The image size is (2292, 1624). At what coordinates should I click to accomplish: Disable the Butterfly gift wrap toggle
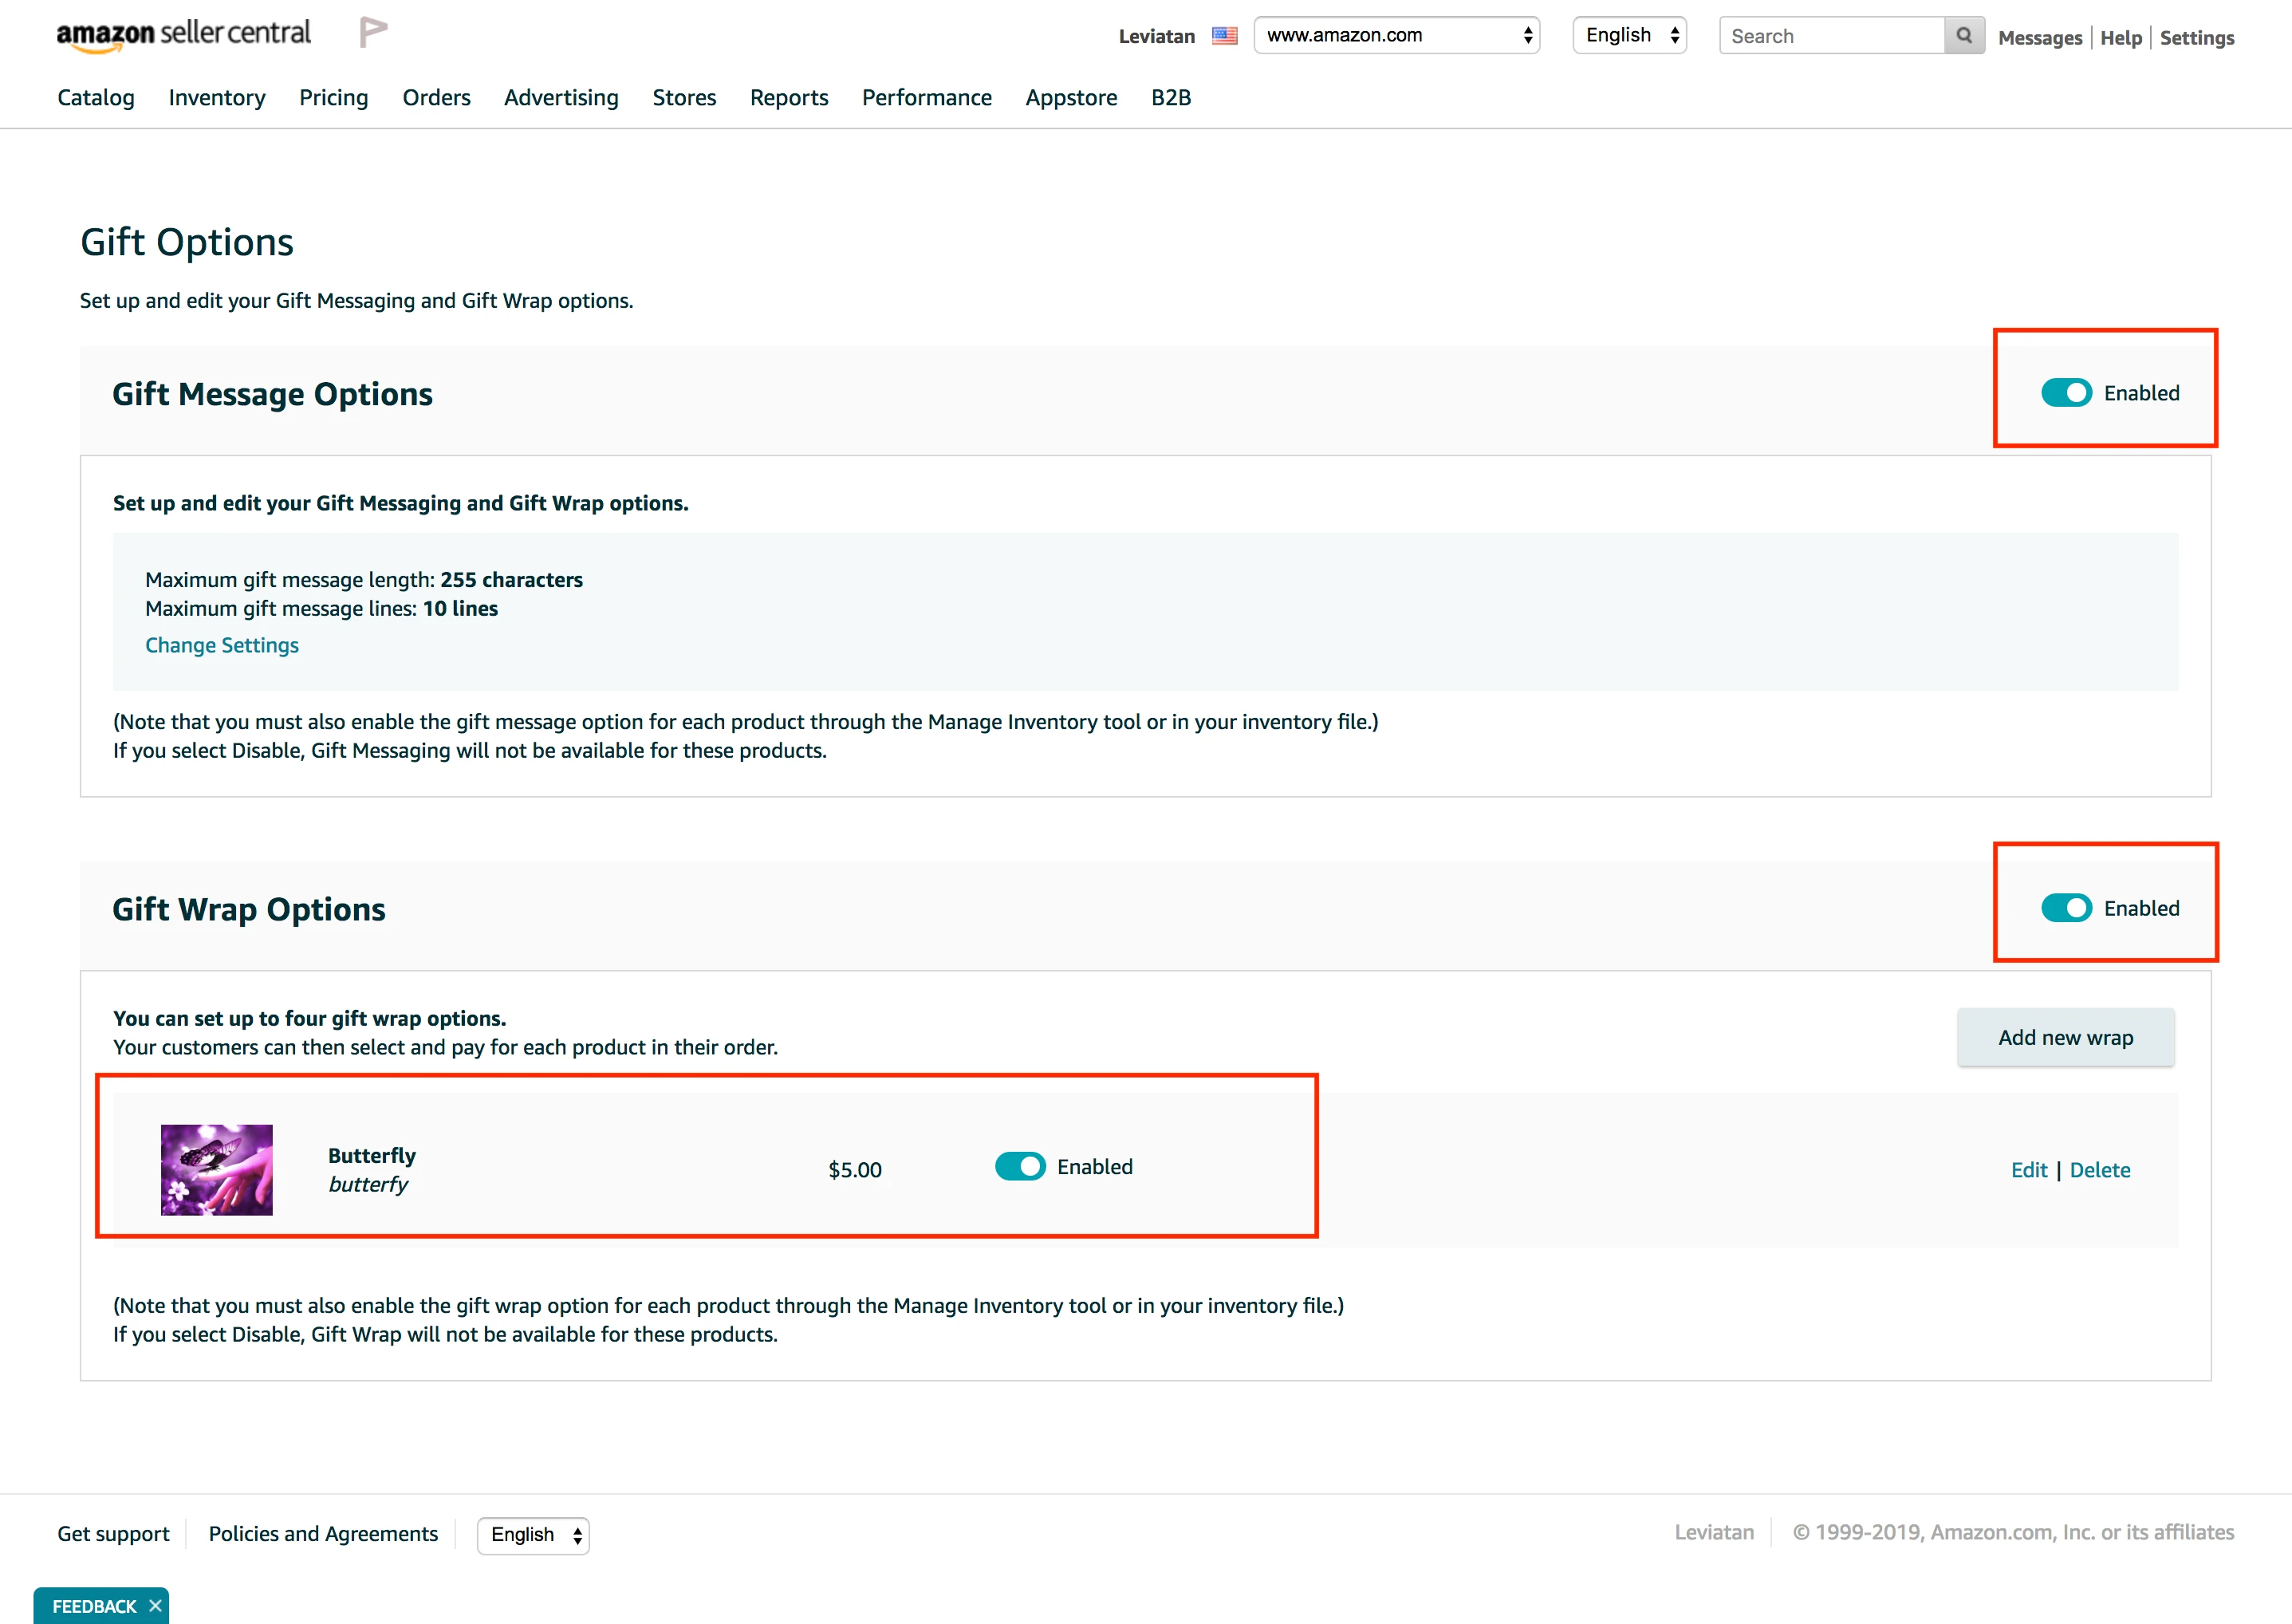(1019, 1167)
